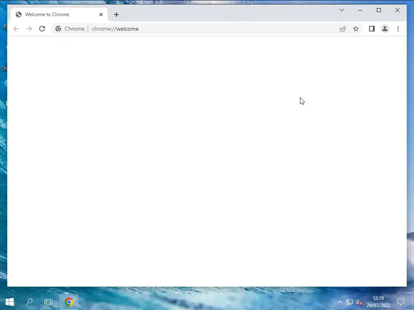Select the Welcome to Chrome tab
Screen dimensions: 414x310
59,15
